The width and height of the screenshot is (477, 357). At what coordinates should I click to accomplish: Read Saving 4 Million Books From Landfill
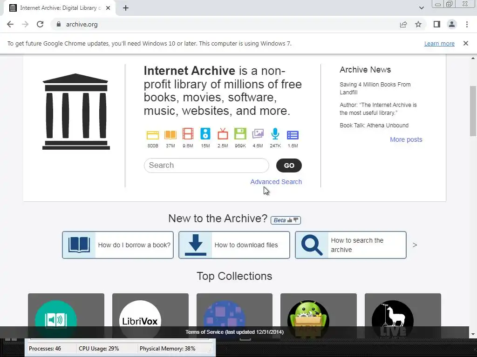375,88
